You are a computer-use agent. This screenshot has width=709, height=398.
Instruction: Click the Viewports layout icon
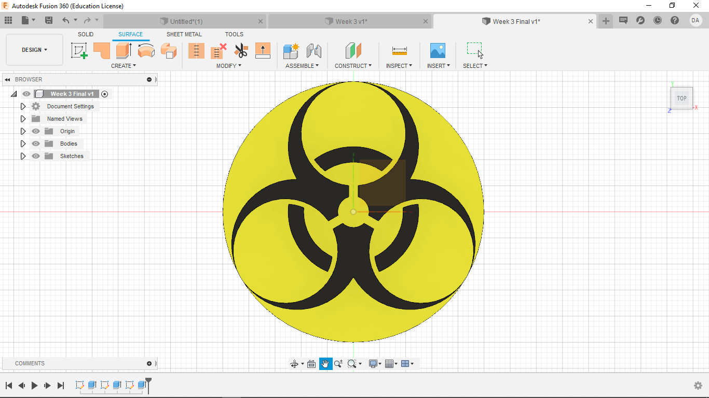click(406, 364)
